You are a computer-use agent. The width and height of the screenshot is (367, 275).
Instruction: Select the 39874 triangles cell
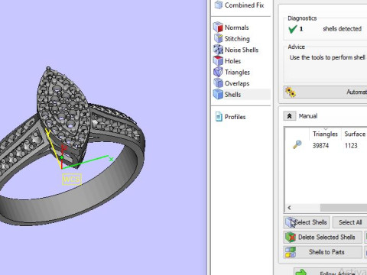pos(320,146)
